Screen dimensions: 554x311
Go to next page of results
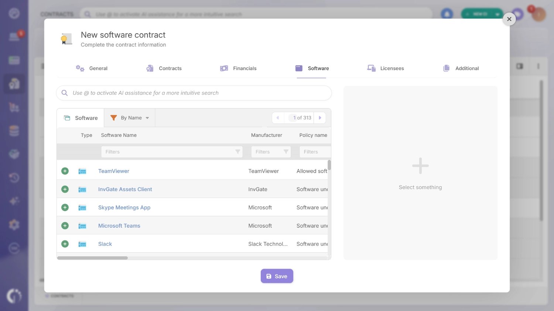[320, 118]
